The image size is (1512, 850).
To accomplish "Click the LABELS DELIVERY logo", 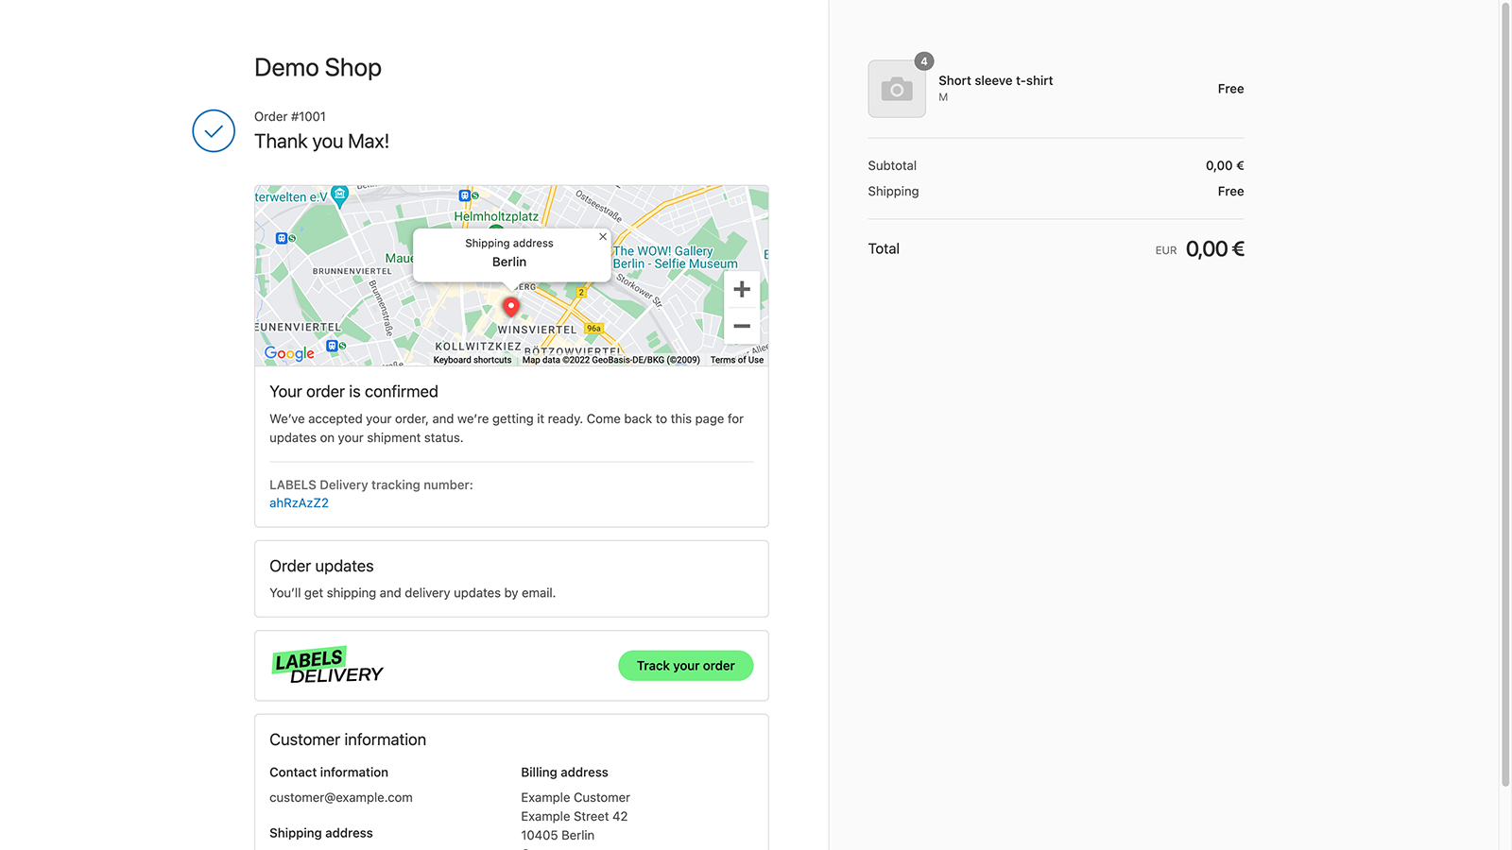I will click(327, 665).
